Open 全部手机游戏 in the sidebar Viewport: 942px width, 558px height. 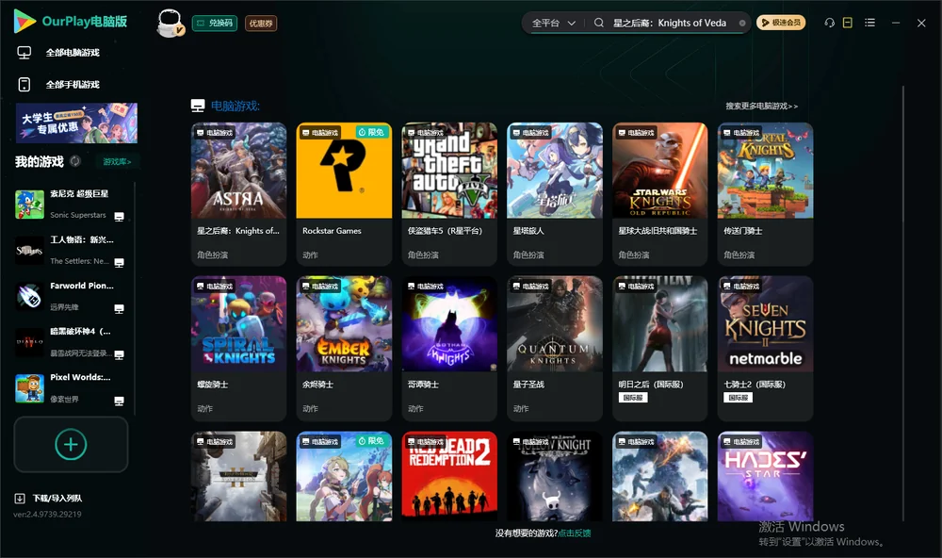pyautogui.click(x=73, y=85)
